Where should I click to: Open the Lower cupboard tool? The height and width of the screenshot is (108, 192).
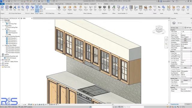pos(64,8)
